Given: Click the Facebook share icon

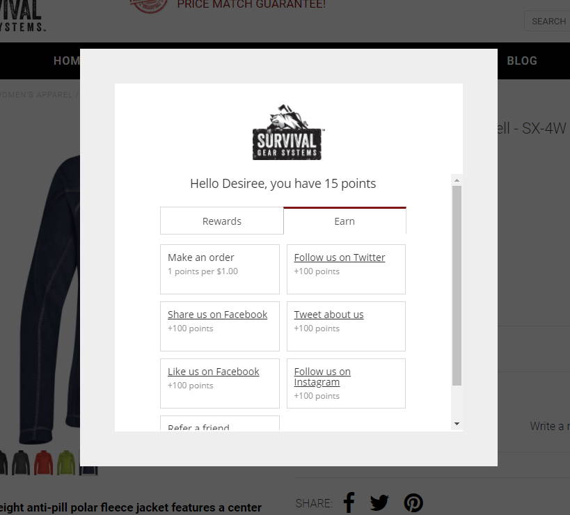Looking at the screenshot, I should pyautogui.click(x=349, y=502).
